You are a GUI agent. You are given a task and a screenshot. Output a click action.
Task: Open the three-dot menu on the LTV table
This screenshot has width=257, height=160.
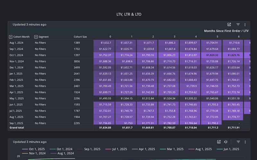(245, 25)
